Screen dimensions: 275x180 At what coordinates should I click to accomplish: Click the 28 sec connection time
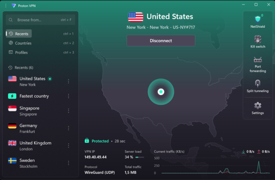120,141
